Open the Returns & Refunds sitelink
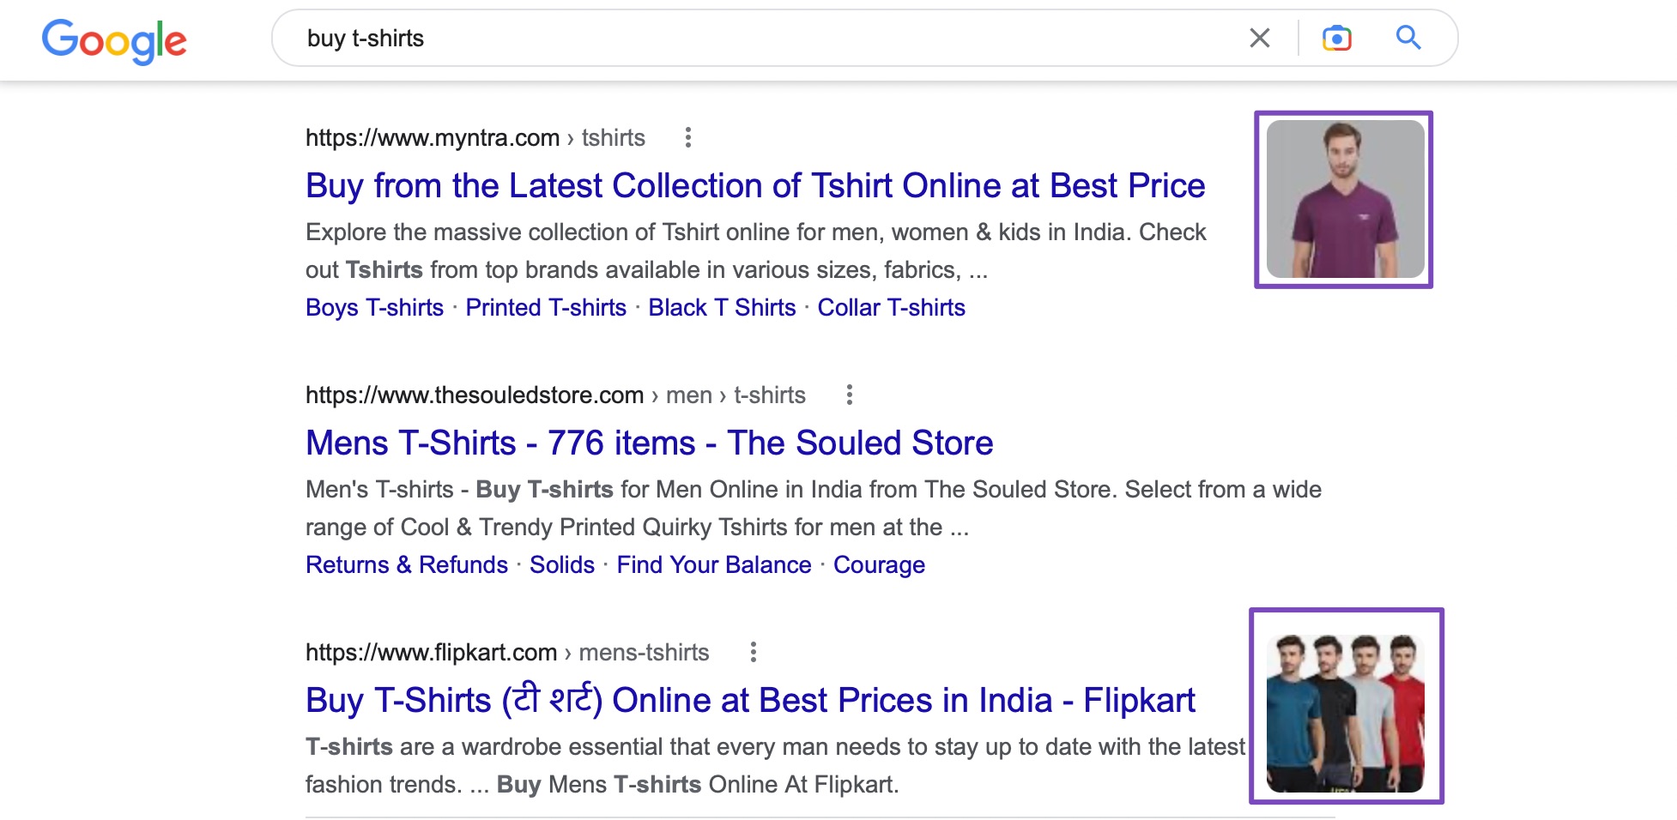1677x820 pixels. click(x=407, y=565)
